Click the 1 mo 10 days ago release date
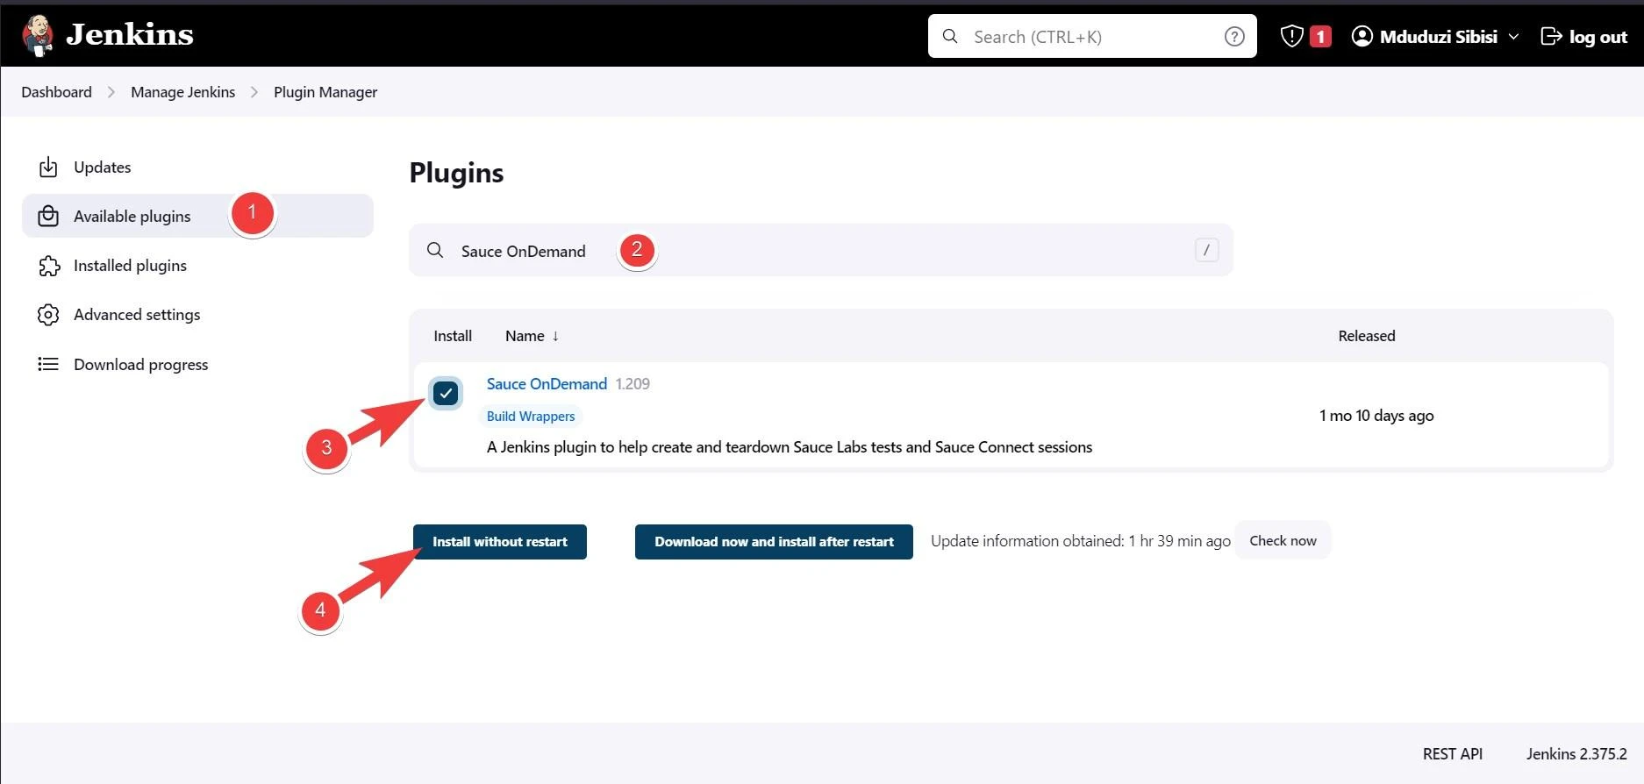Screen dimensions: 1644x784 point(1376,416)
